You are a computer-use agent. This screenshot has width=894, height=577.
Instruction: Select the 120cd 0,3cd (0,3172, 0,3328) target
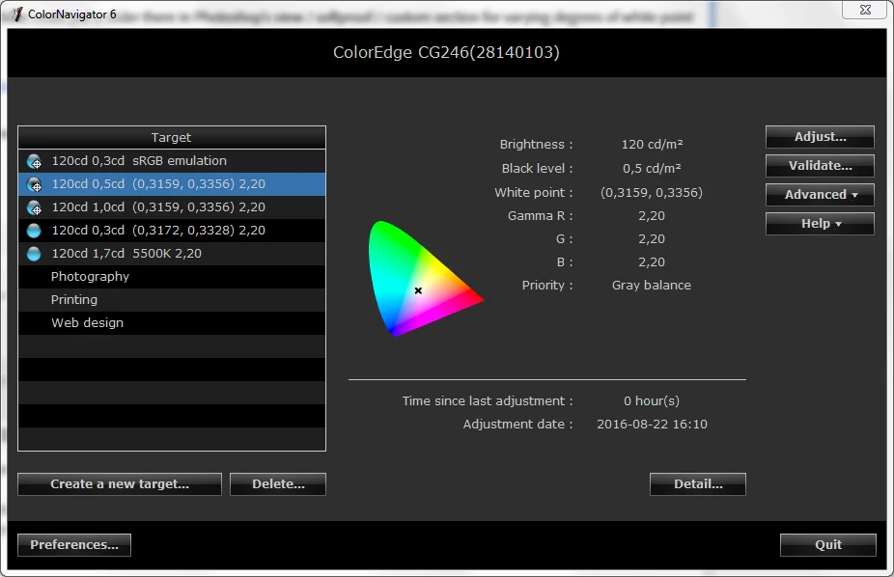click(172, 230)
